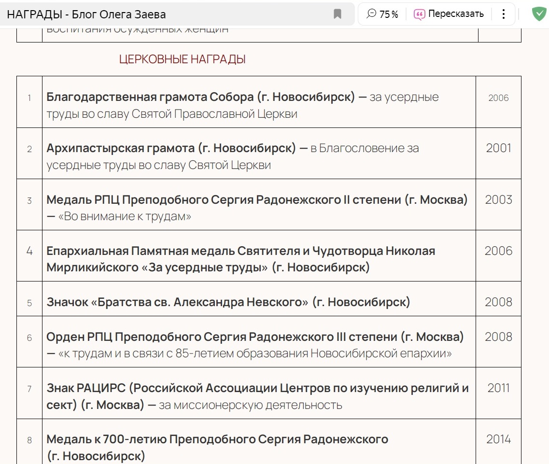The image size is (549, 464).
Task: Click Епархиальная Памятная медаль Святителя award text
Action: (240, 251)
